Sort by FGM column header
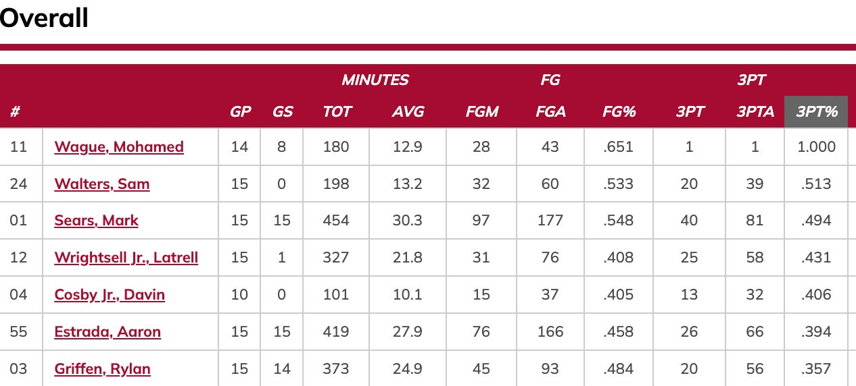Screen dimensions: 856x386 tap(481, 112)
